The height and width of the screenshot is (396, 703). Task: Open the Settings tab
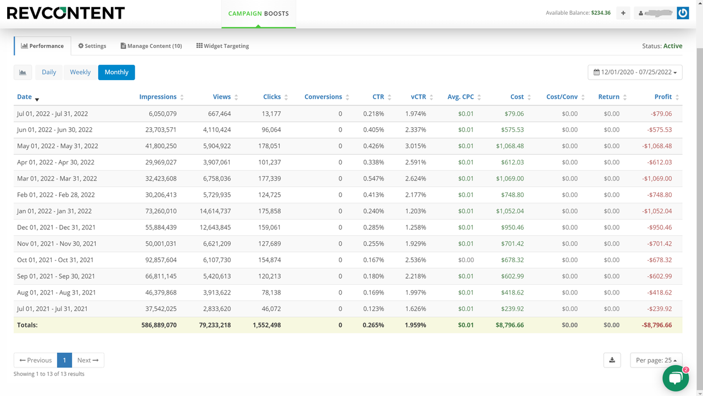point(92,46)
